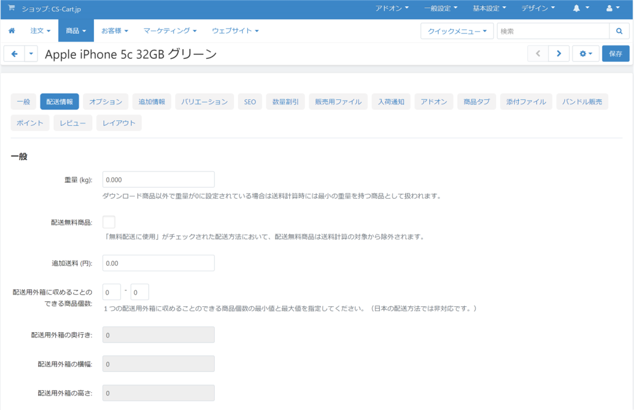
Task: Click the 配送用外箱の横幅 field
Action: [x=158, y=364]
